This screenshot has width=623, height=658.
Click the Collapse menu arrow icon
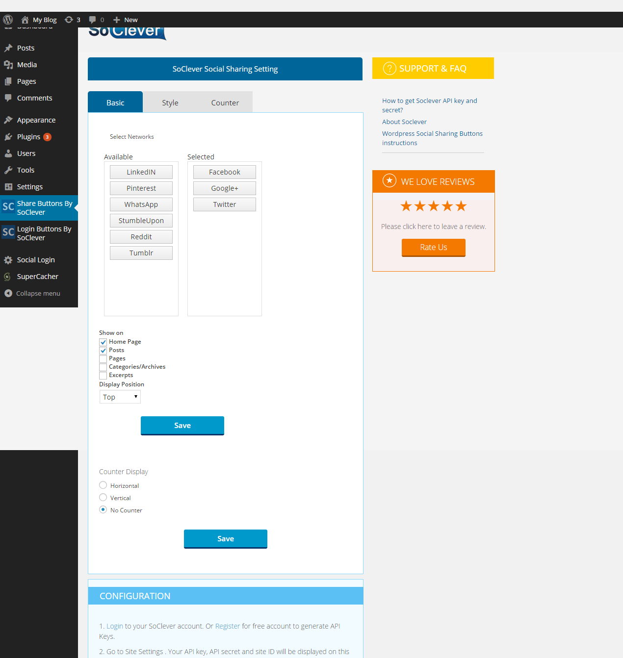click(8, 293)
